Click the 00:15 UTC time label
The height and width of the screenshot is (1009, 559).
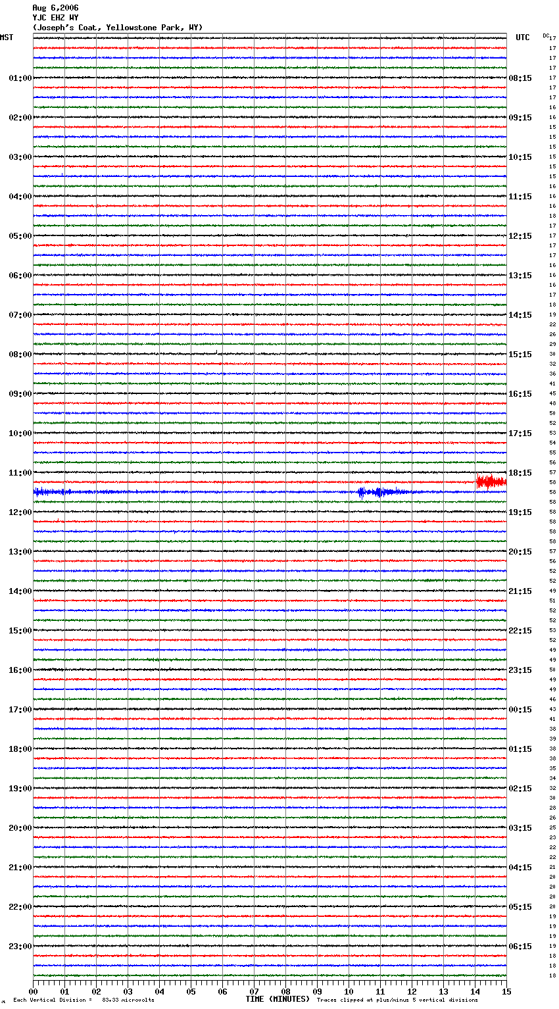[x=520, y=710]
